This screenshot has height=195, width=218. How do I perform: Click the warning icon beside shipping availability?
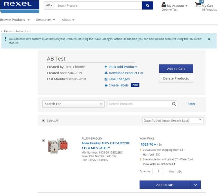click(141, 150)
